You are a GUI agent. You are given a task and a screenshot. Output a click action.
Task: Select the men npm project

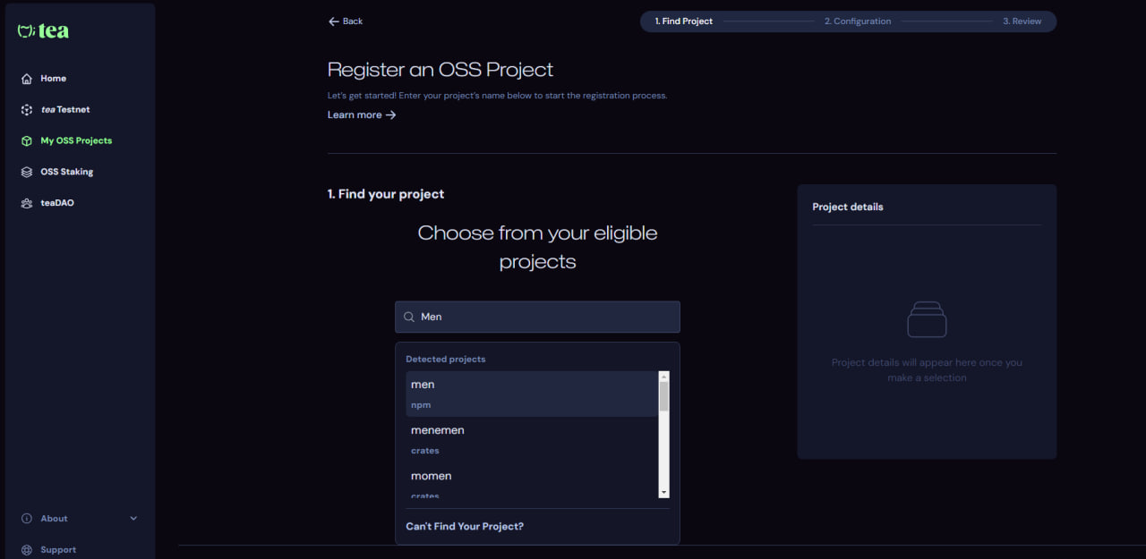pos(532,394)
